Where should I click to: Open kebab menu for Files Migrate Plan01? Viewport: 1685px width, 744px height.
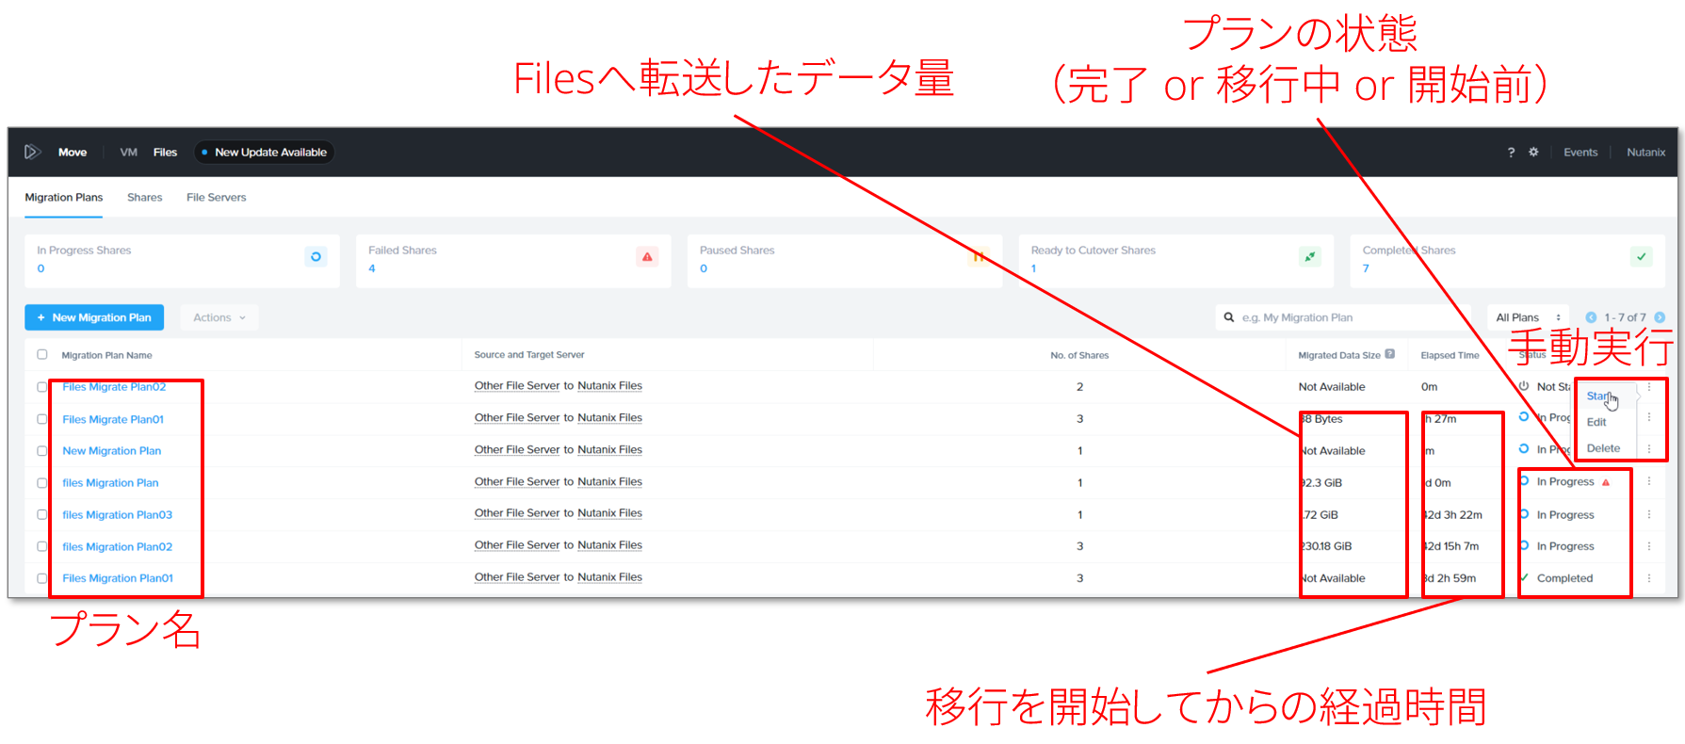click(1649, 417)
